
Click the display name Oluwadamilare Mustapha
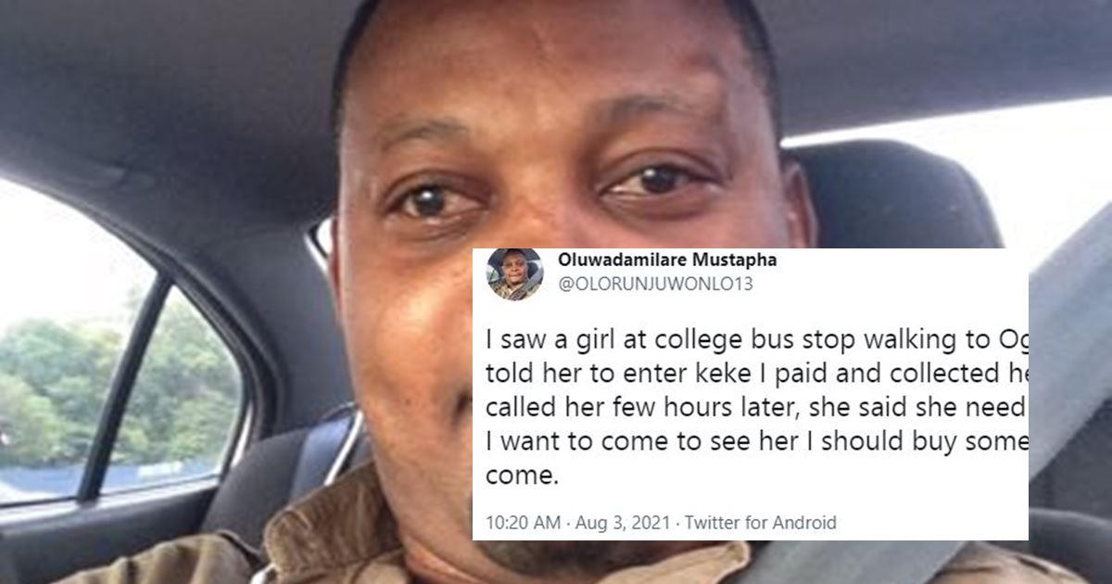coord(667,260)
